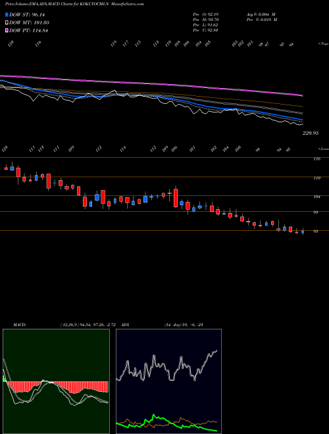Click the '<-Tops' row label
Screen dimensions: 329x434
(x=323, y=44)
